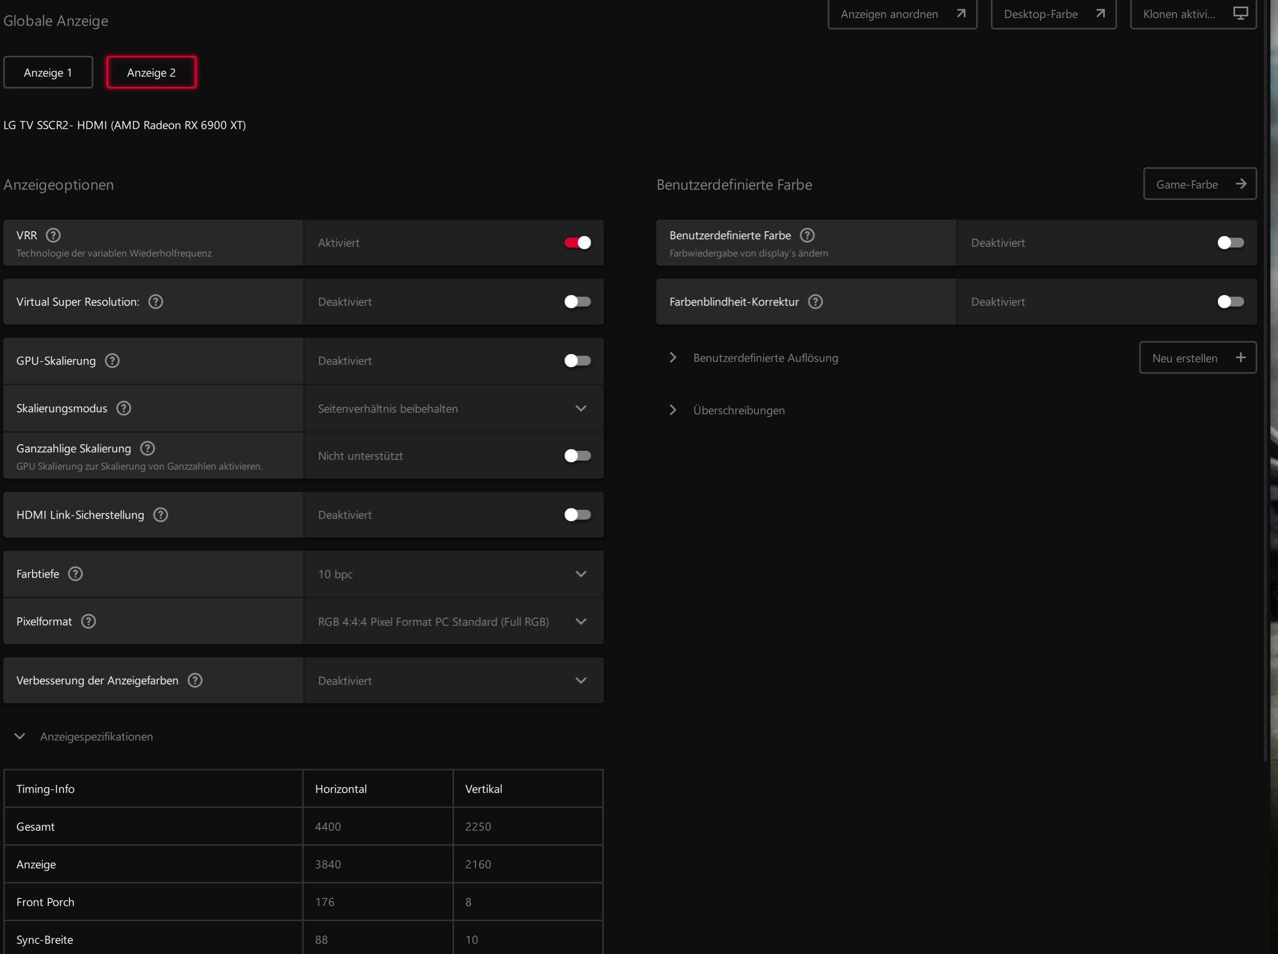Open Desktop-Farbe color settings
Viewport: 1278px width, 954px height.
(x=1053, y=14)
